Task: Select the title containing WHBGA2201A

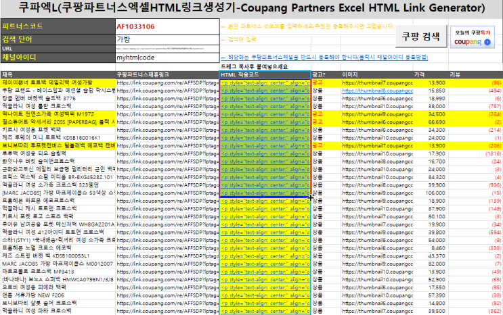Action: point(58,224)
